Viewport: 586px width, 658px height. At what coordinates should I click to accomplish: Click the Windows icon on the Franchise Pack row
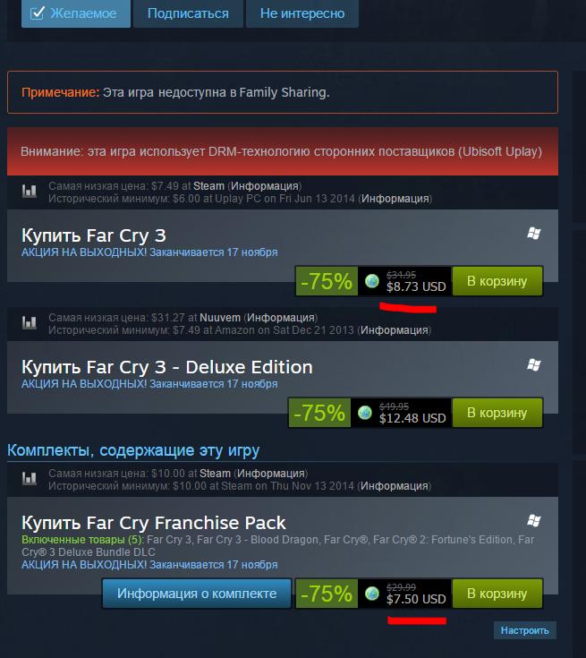point(533,521)
